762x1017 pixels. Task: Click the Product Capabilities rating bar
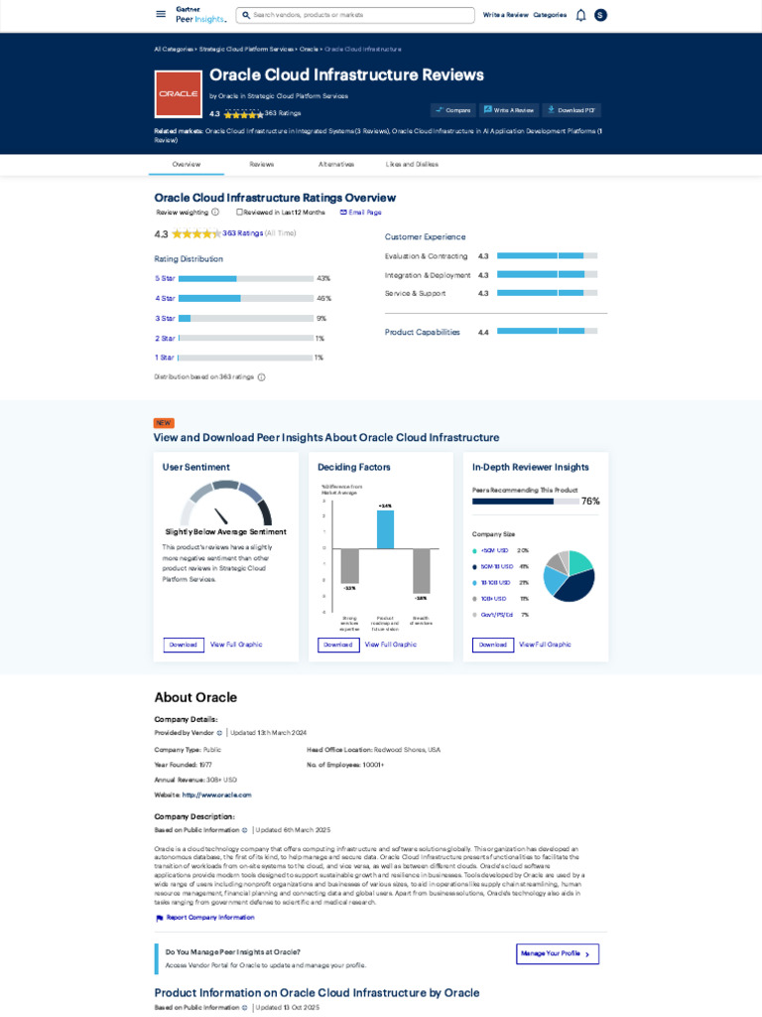click(x=547, y=332)
